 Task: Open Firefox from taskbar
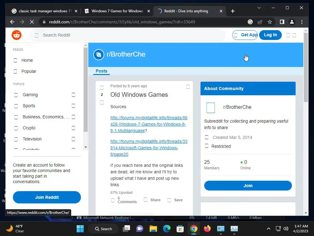click(x=207, y=229)
